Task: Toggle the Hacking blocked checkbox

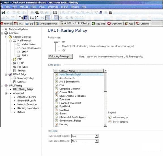Action: [56, 124]
